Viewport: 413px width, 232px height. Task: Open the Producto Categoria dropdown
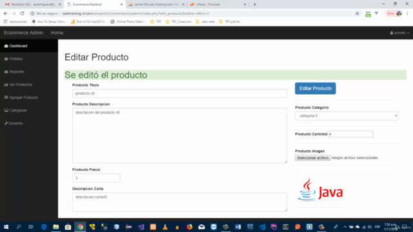pos(347,116)
